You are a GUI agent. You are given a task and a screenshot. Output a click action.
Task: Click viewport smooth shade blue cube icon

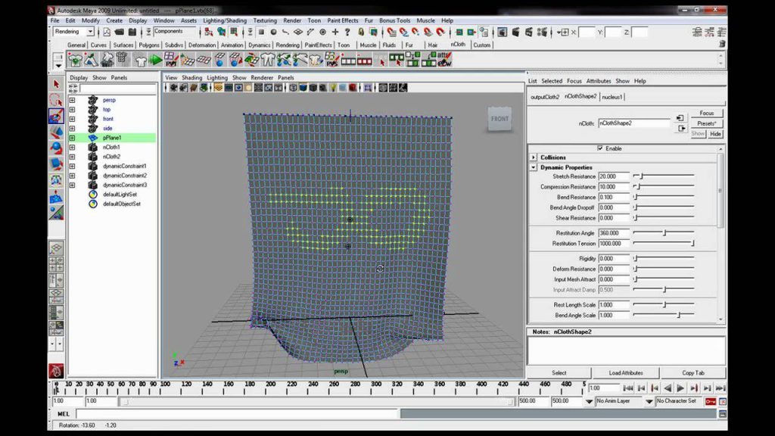pos(303,88)
